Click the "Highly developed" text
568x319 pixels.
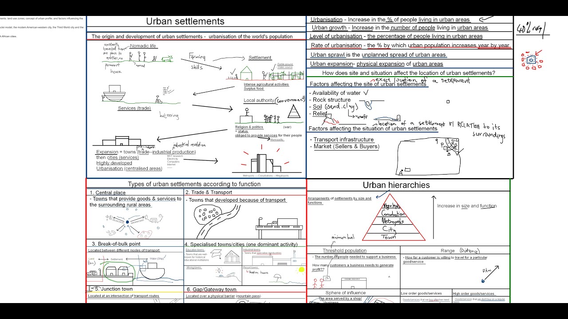point(114,163)
